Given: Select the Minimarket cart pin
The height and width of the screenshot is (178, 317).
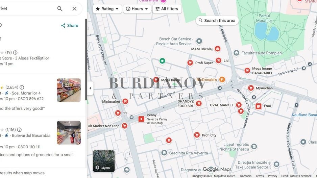Looking at the screenshot, I should (125, 101).
